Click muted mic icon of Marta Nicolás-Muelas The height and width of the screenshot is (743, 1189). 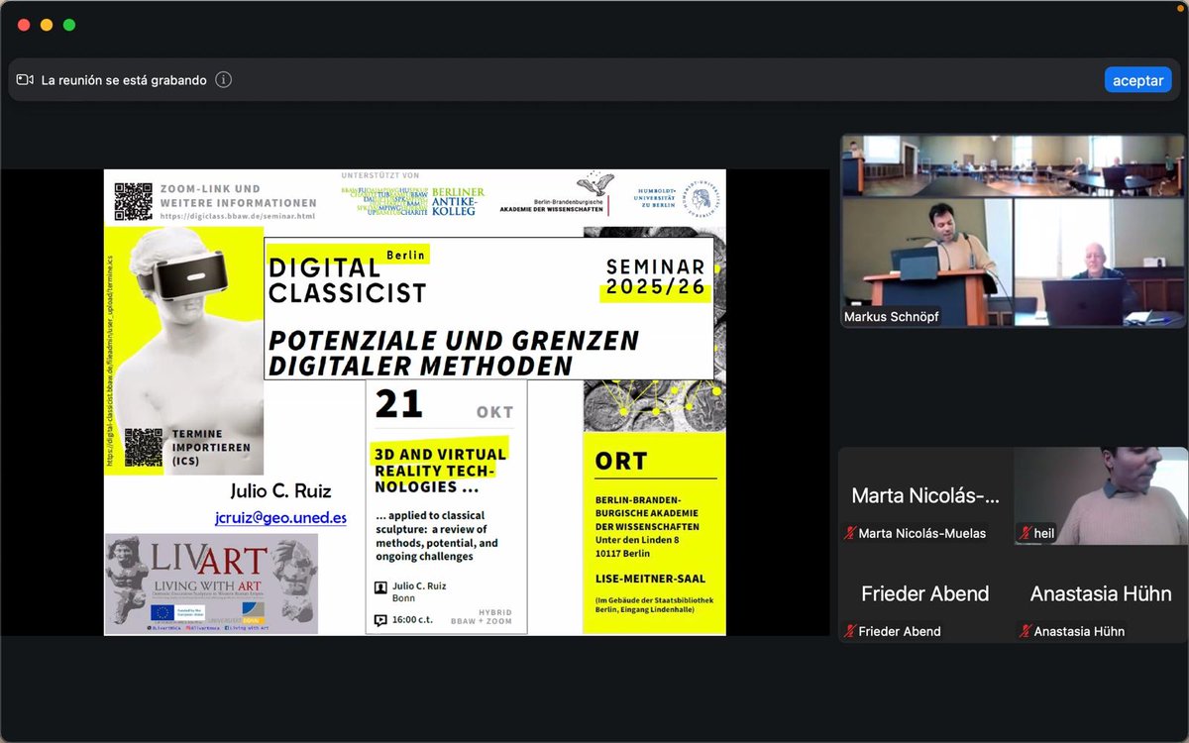[849, 533]
